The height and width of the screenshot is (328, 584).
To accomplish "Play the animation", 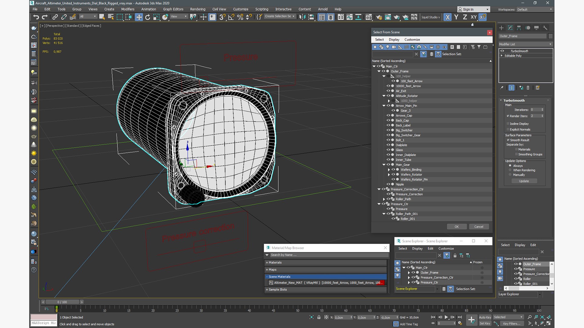I will coord(446,317).
